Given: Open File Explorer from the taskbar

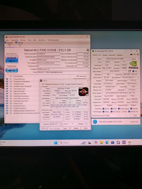Looking at the screenshot, I should [101, 143].
